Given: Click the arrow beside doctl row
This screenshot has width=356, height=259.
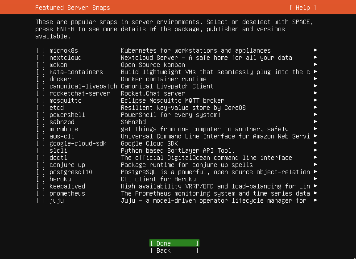Looking at the screenshot, I should (x=315, y=158).
